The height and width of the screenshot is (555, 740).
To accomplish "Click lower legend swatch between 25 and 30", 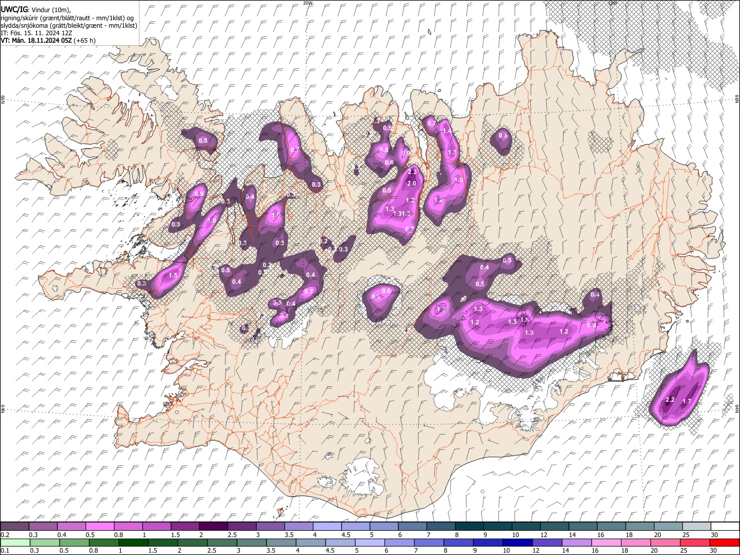I will (x=695, y=542).
